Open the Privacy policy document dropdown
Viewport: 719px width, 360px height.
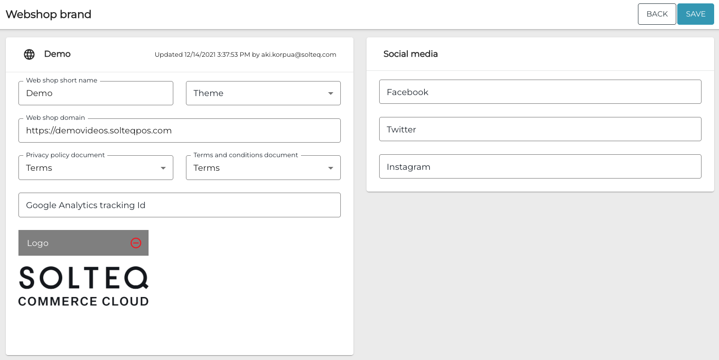pyautogui.click(x=96, y=168)
